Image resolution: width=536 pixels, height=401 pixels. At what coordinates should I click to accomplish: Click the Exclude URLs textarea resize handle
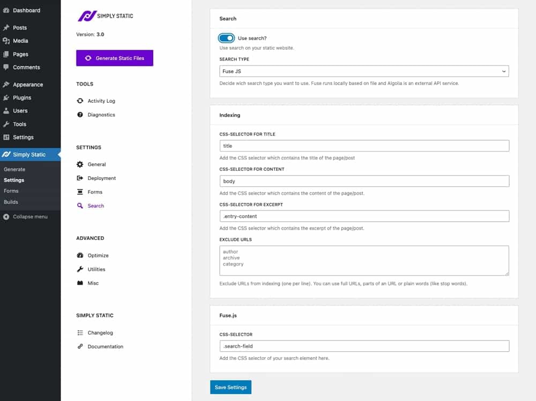click(507, 274)
